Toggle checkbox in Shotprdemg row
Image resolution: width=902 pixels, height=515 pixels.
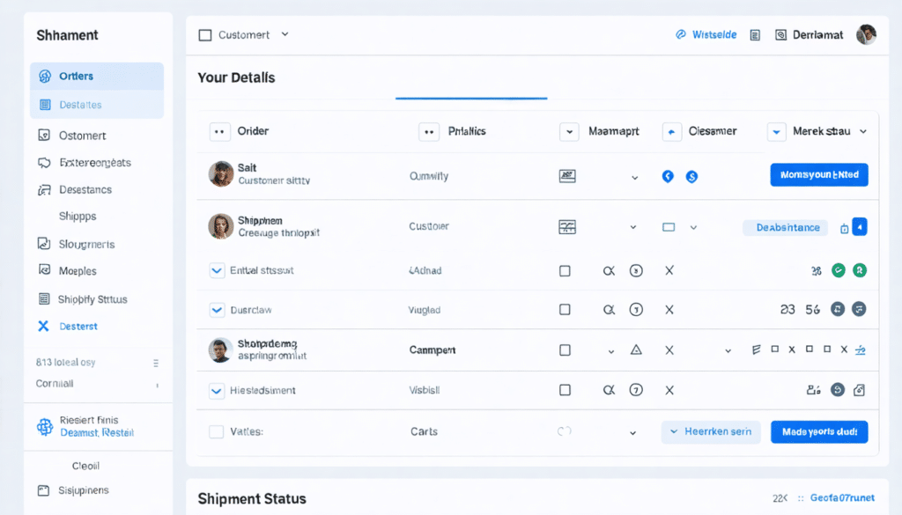[565, 350]
